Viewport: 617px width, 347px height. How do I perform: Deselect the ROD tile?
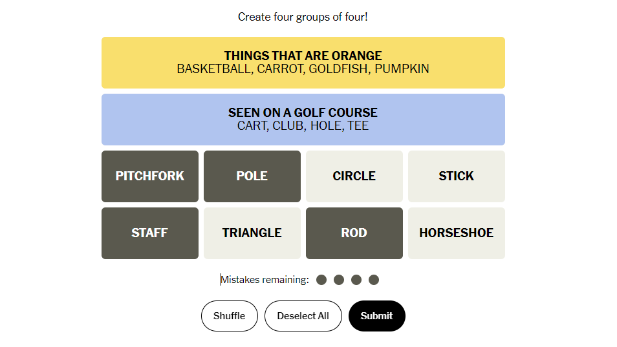coord(354,233)
